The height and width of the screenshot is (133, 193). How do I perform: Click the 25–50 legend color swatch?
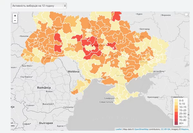tap(176, 113)
